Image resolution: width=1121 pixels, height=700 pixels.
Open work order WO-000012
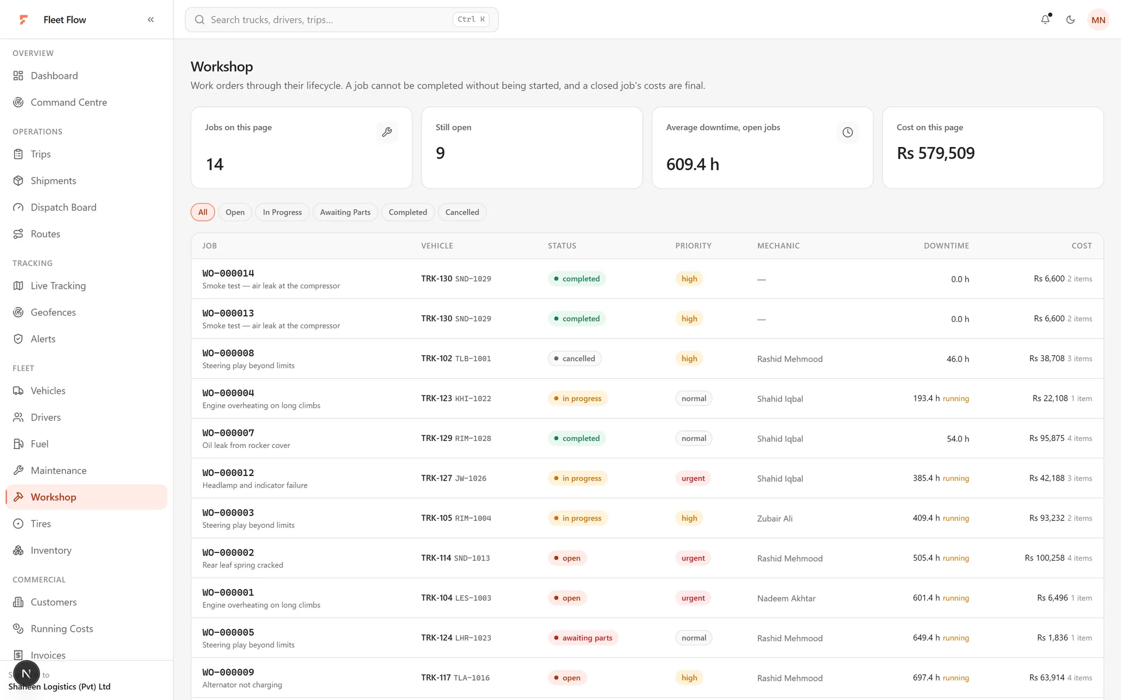tap(228, 473)
